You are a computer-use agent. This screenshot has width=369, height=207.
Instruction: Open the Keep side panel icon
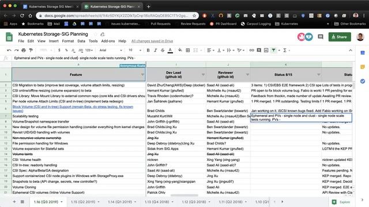point(363,67)
